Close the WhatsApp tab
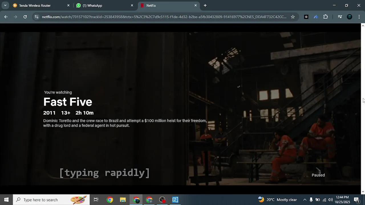365x205 pixels. tap(132, 5)
